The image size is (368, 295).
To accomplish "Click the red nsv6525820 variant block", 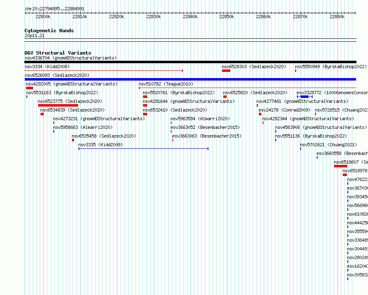I will pyautogui.click(x=225, y=97).
